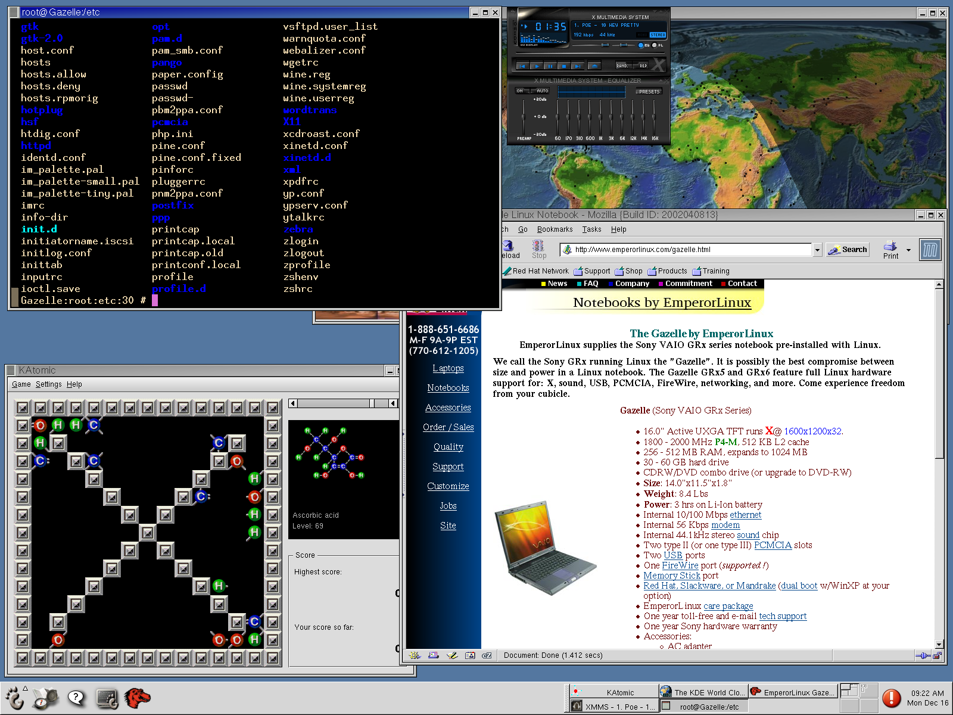Click News tab on EmperorLinux page

554,284
